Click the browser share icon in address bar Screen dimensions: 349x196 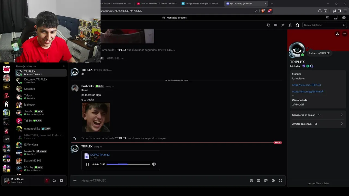point(256,11)
